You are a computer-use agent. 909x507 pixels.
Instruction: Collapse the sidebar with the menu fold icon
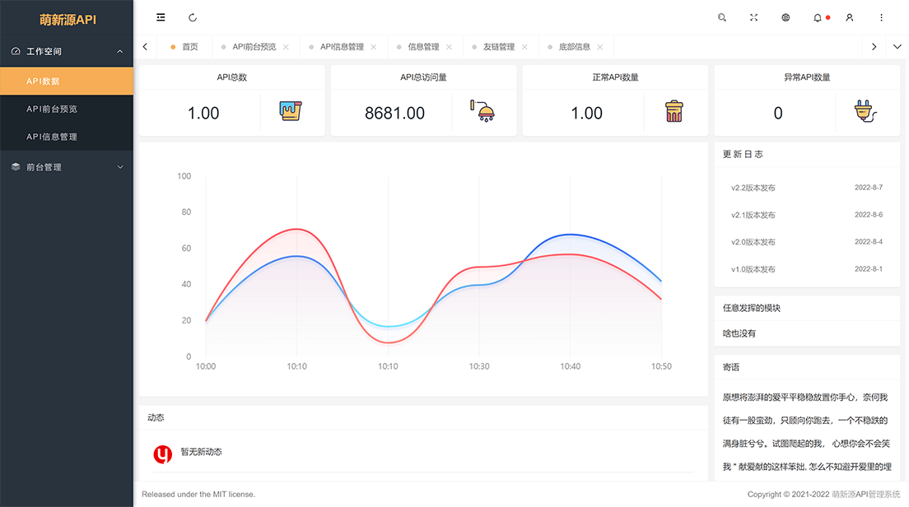[x=161, y=17]
